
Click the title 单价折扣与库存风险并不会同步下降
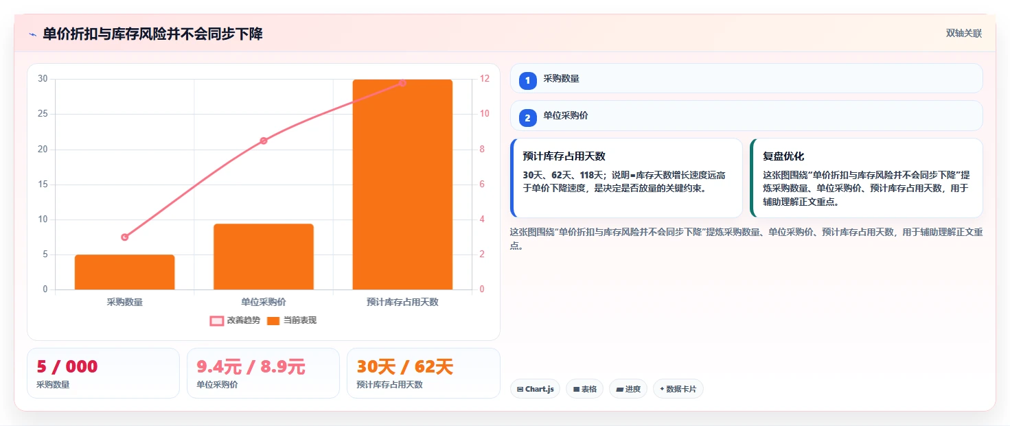[152, 34]
